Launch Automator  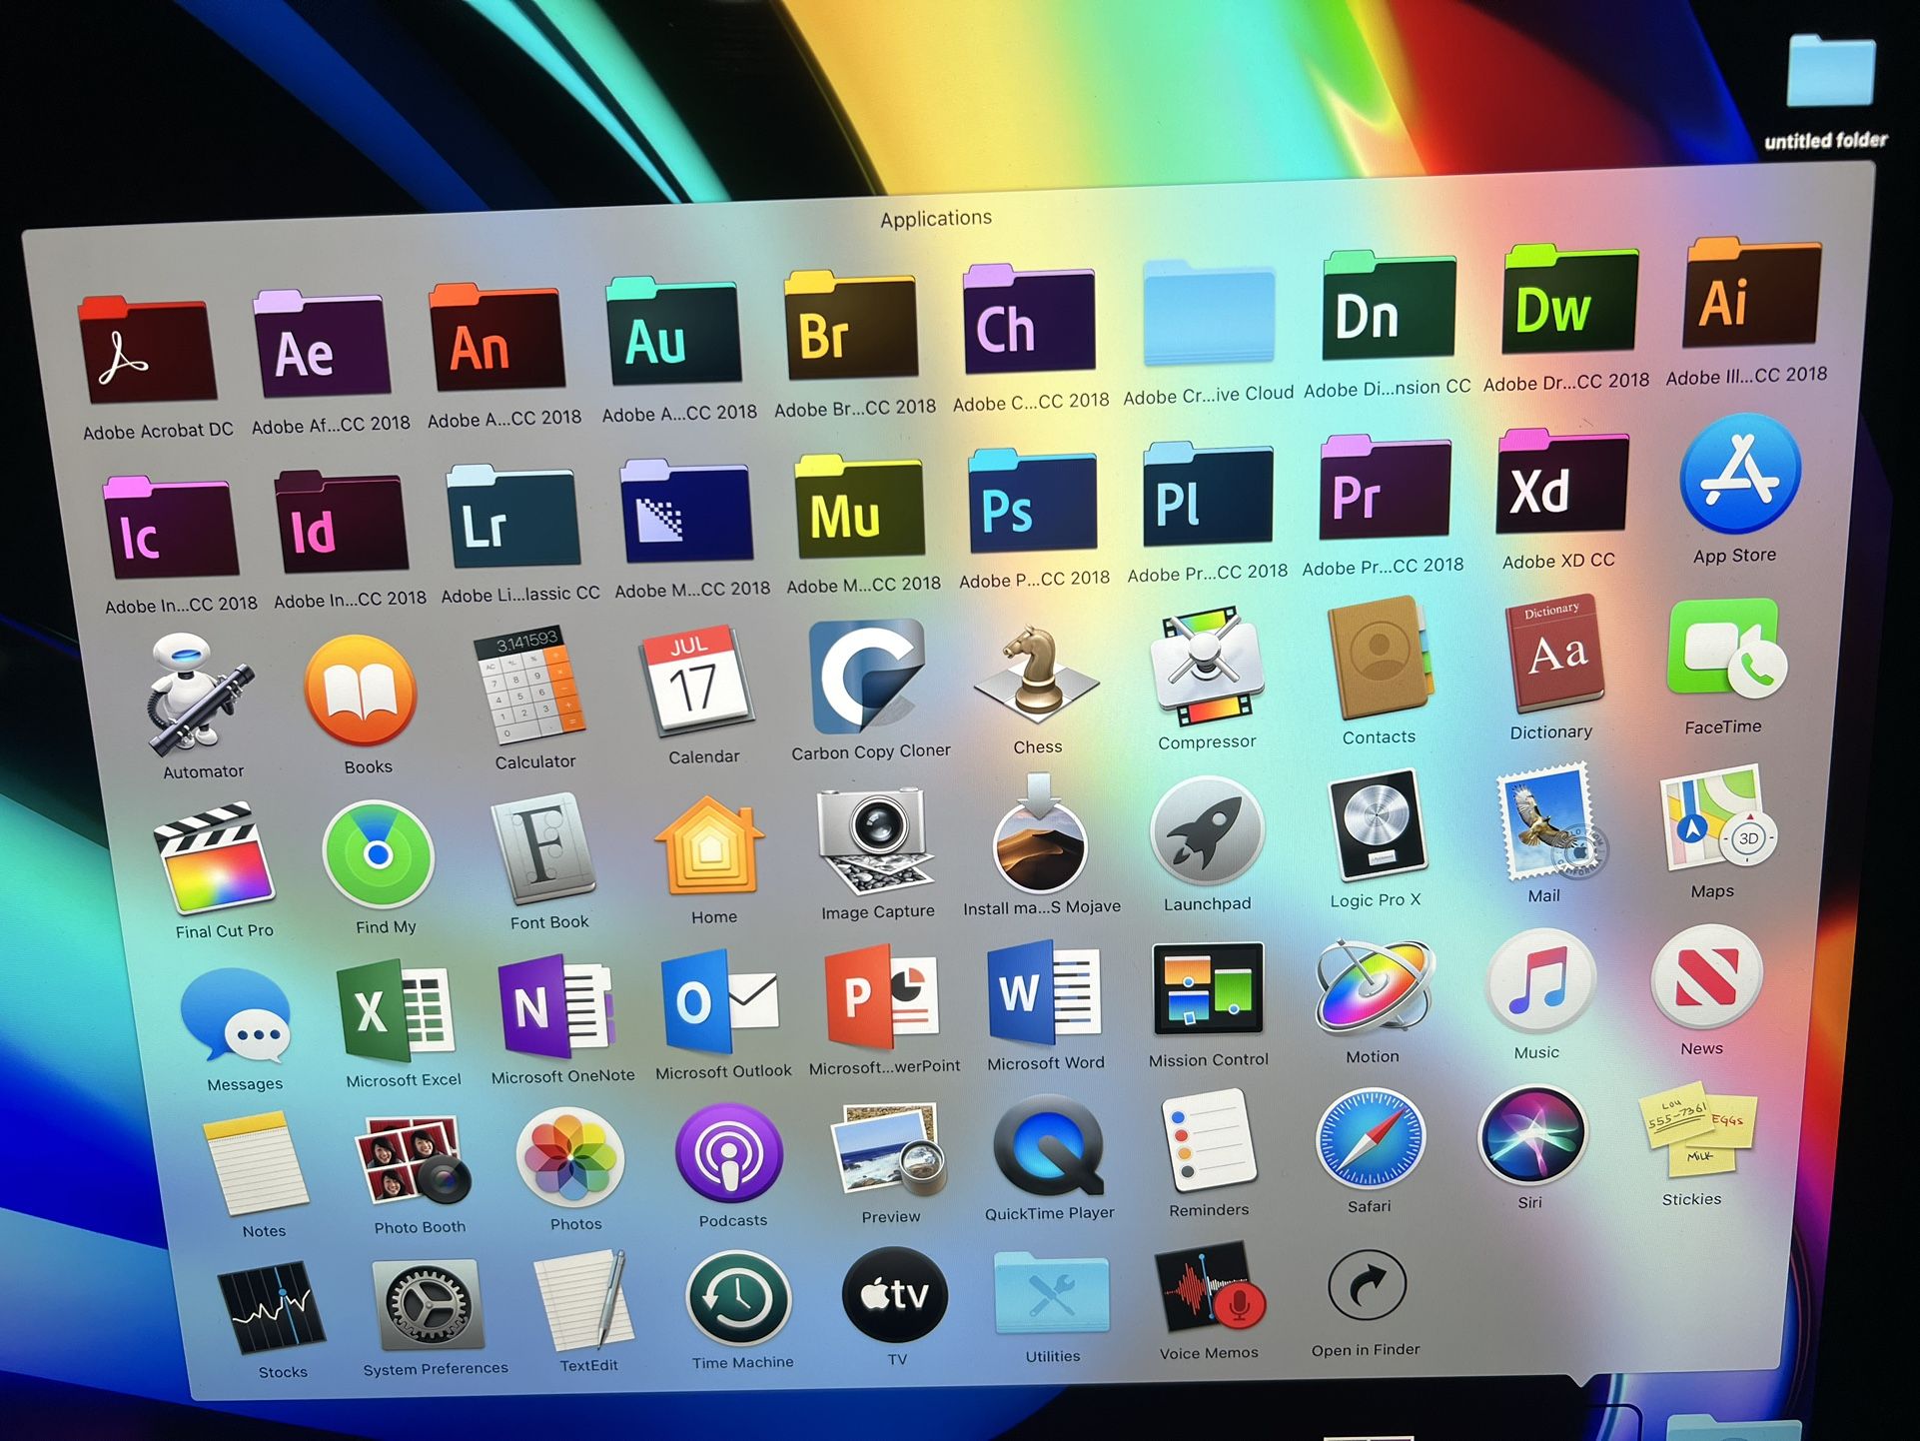199,696
